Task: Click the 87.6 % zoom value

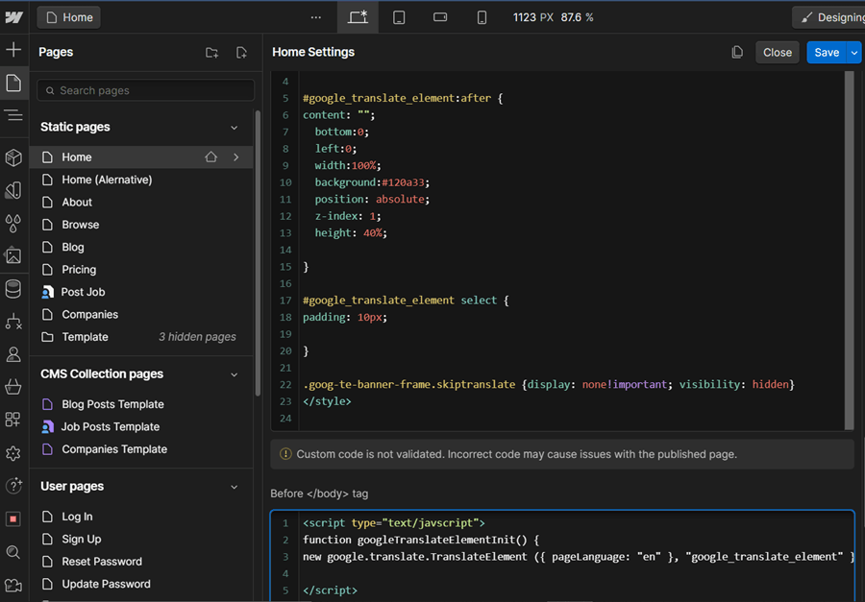Action: [577, 17]
